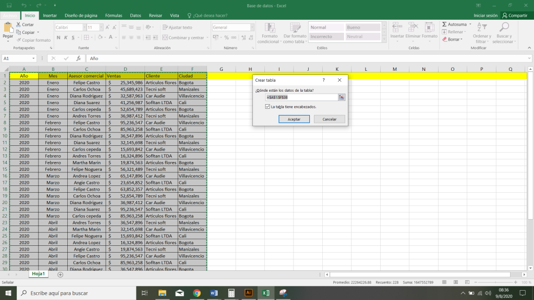This screenshot has height=300, width=534.
Task: Click Iniciar sesión
Action: coord(486,16)
